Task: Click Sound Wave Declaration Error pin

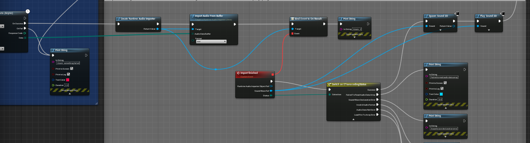Action: (x=377, y=100)
